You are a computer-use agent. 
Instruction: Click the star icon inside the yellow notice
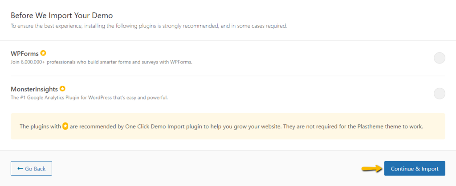(x=65, y=127)
